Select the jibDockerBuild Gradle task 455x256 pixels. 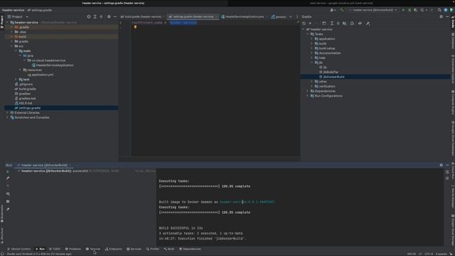(x=333, y=77)
